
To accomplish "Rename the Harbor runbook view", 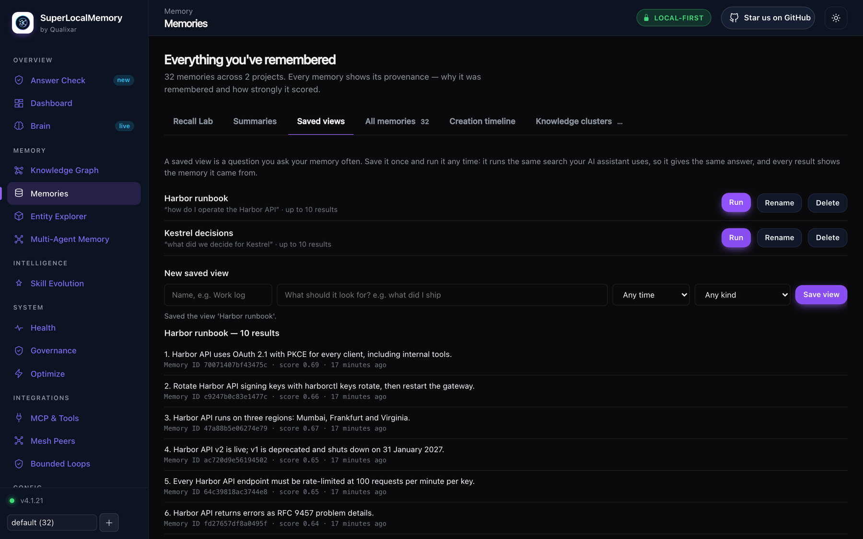I will [779, 203].
